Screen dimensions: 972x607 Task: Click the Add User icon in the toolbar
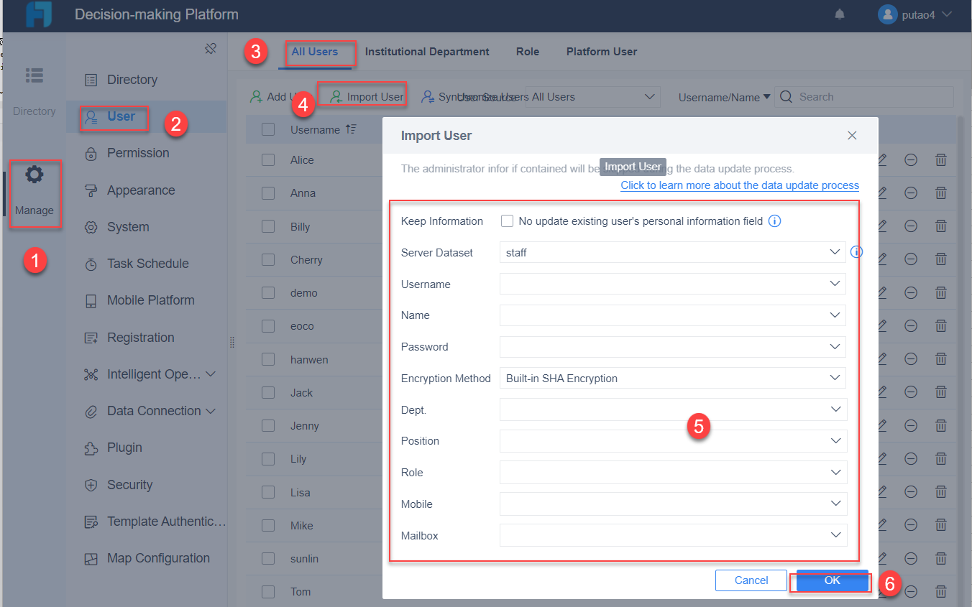click(256, 96)
